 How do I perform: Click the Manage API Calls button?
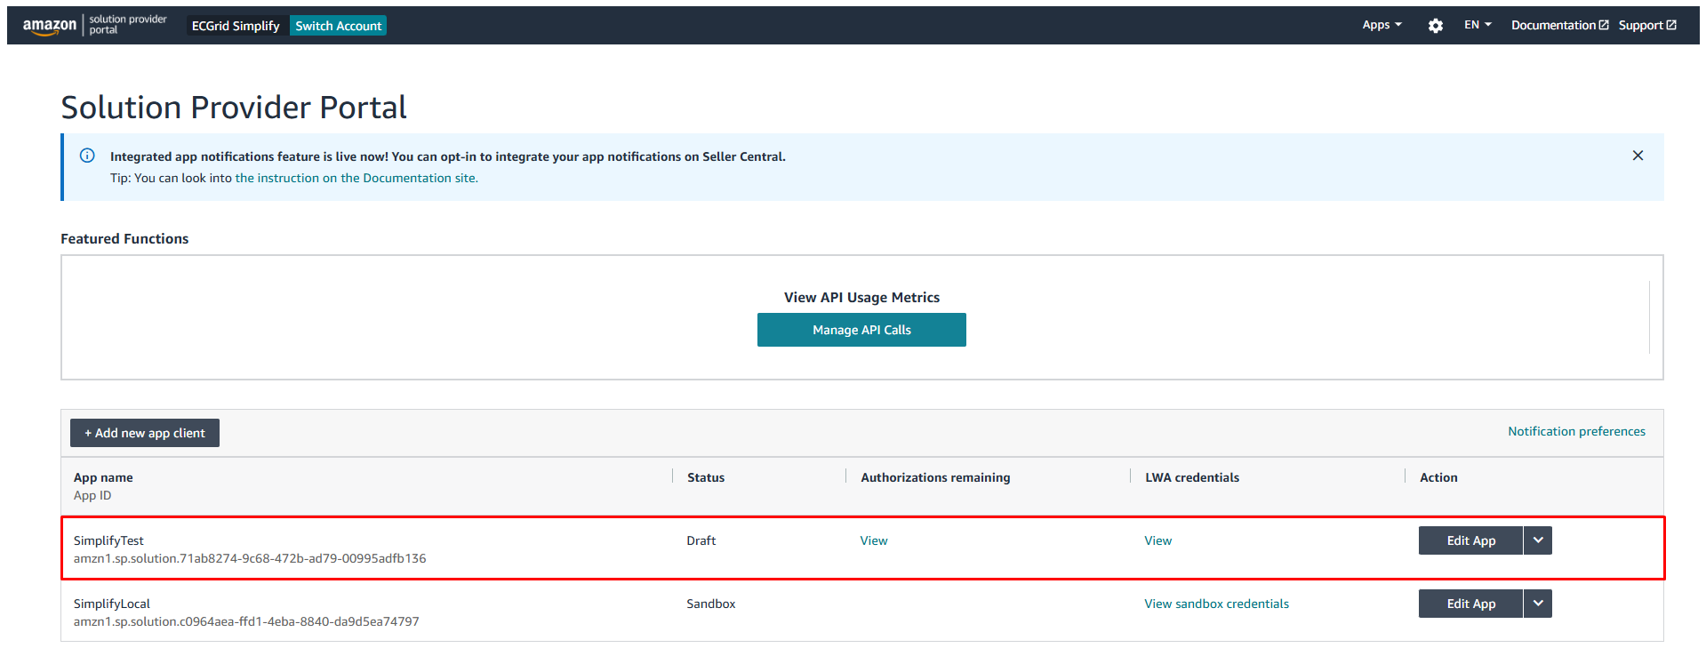coord(861,330)
